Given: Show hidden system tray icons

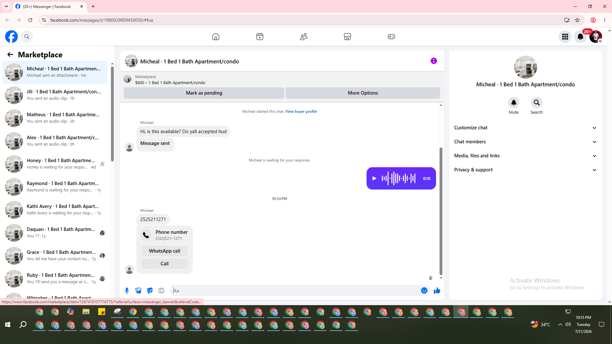Looking at the screenshot, I should coord(560,325).
